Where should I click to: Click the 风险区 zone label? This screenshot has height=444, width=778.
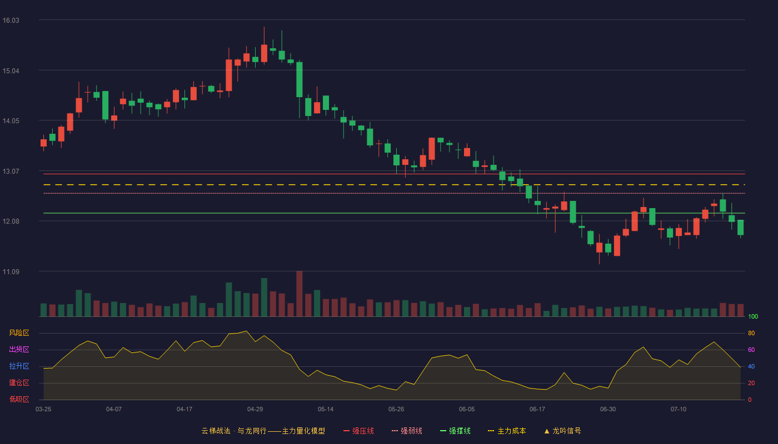(x=19, y=333)
